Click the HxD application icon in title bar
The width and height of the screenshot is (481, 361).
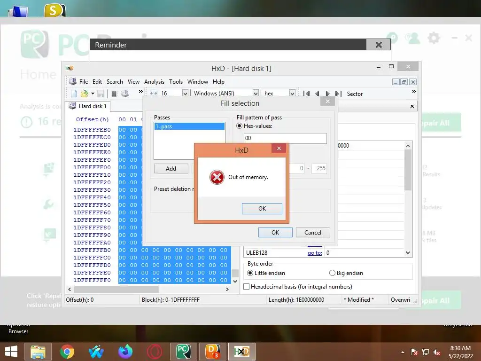pos(70,68)
